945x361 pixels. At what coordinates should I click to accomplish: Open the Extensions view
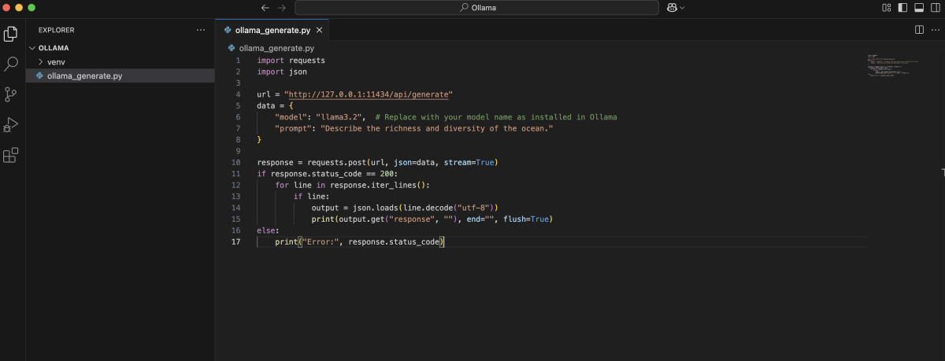11,155
